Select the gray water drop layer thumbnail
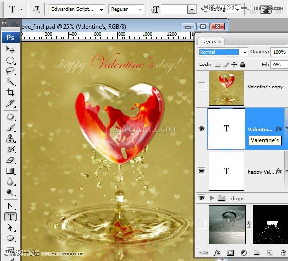This screenshot has width=288, height=261. tap(227, 225)
